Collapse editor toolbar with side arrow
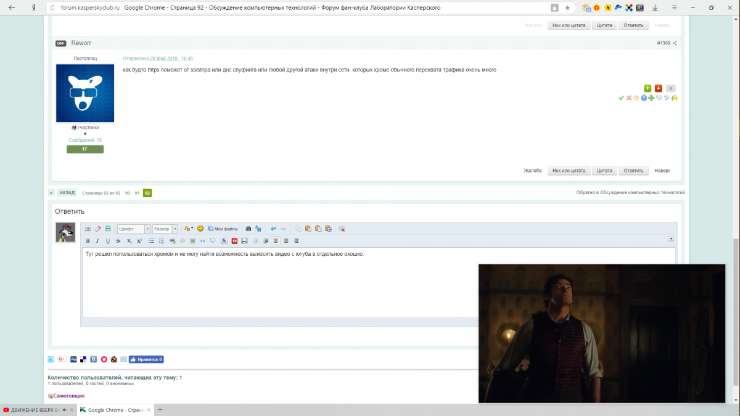 (671, 239)
